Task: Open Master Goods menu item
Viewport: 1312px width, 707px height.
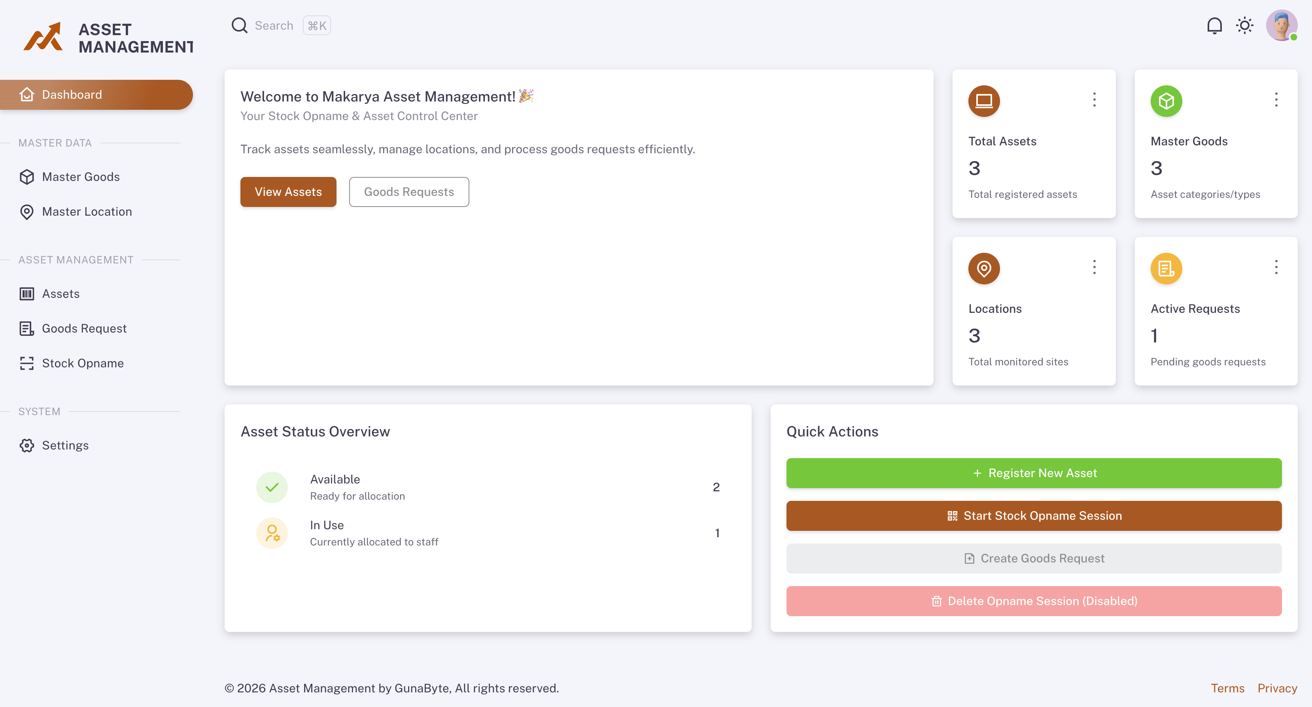Action: 96,177
